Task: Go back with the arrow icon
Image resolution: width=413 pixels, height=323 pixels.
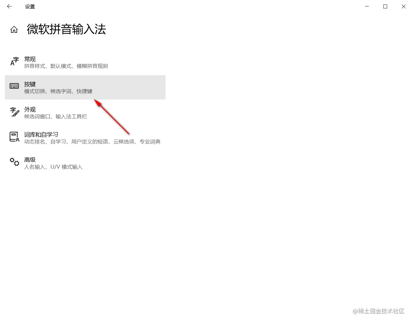Action: tap(9, 6)
